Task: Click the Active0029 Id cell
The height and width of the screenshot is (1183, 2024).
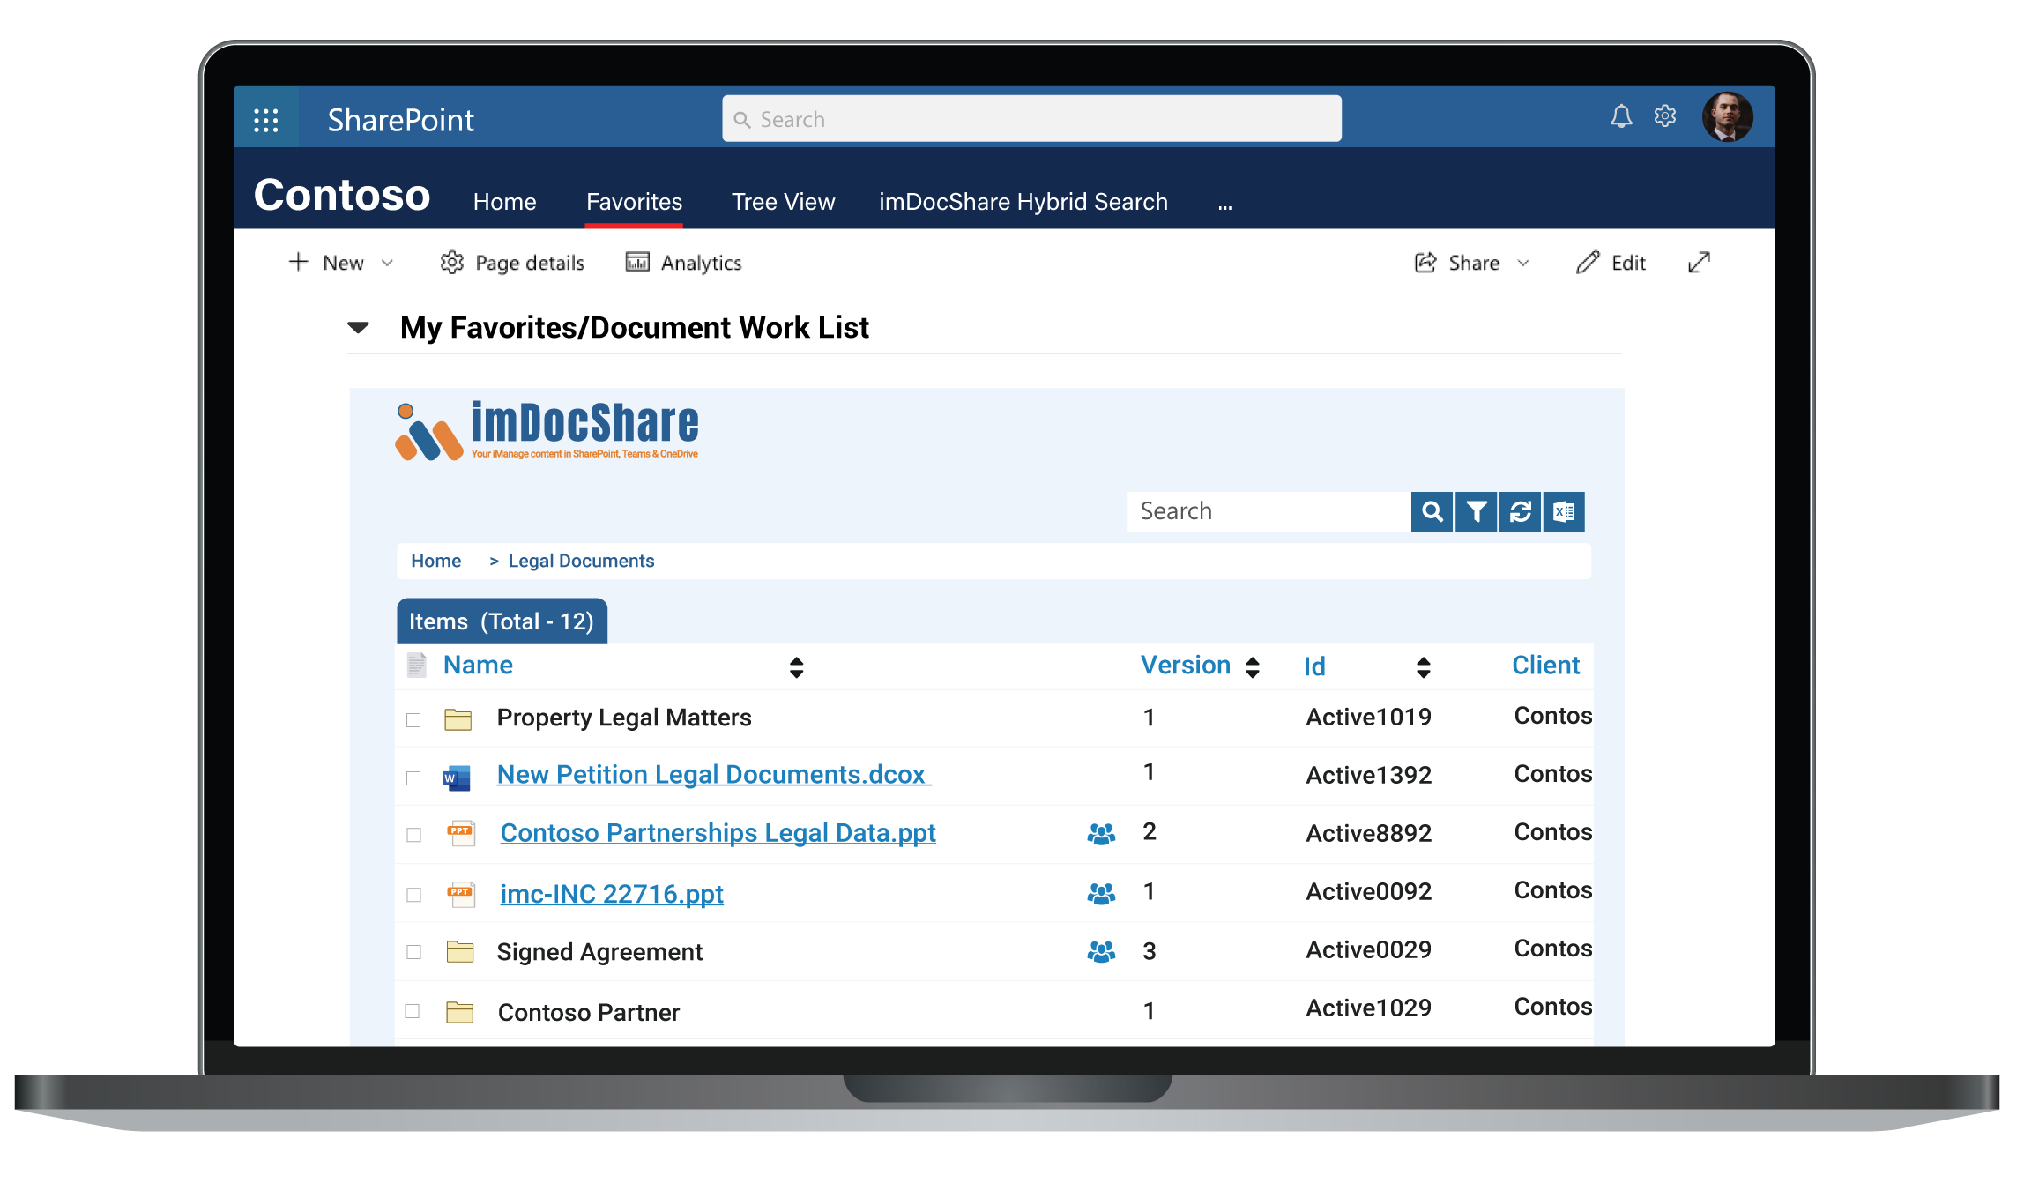Action: click(1368, 949)
